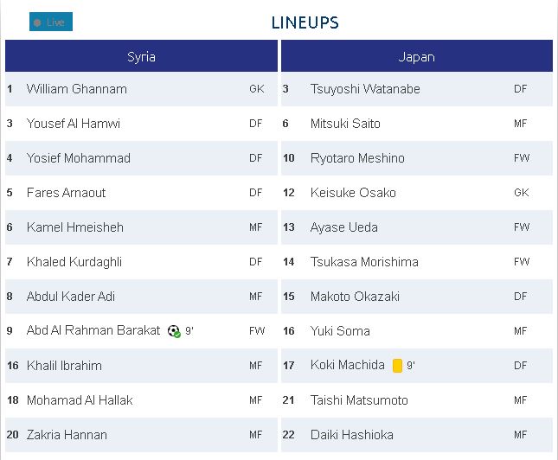Image resolution: width=558 pixels, height=460 pixels.
Task: Select the Syria team header
Action: pyautogui.click(x=141, y=56)
